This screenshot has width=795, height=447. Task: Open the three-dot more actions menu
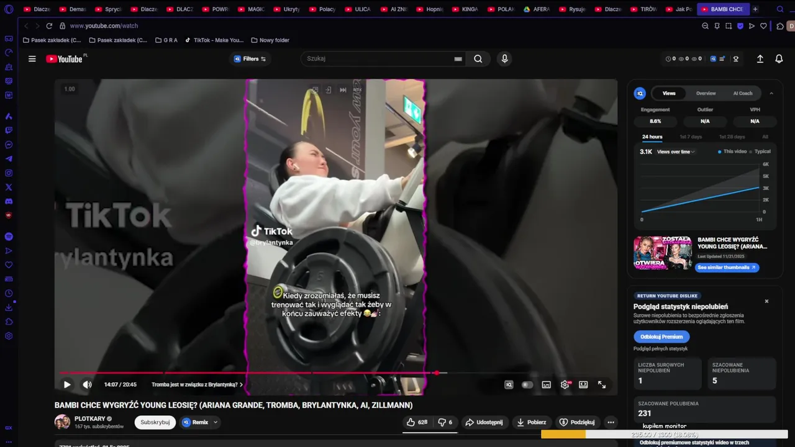pyautogui.click(x=611, y=422)
